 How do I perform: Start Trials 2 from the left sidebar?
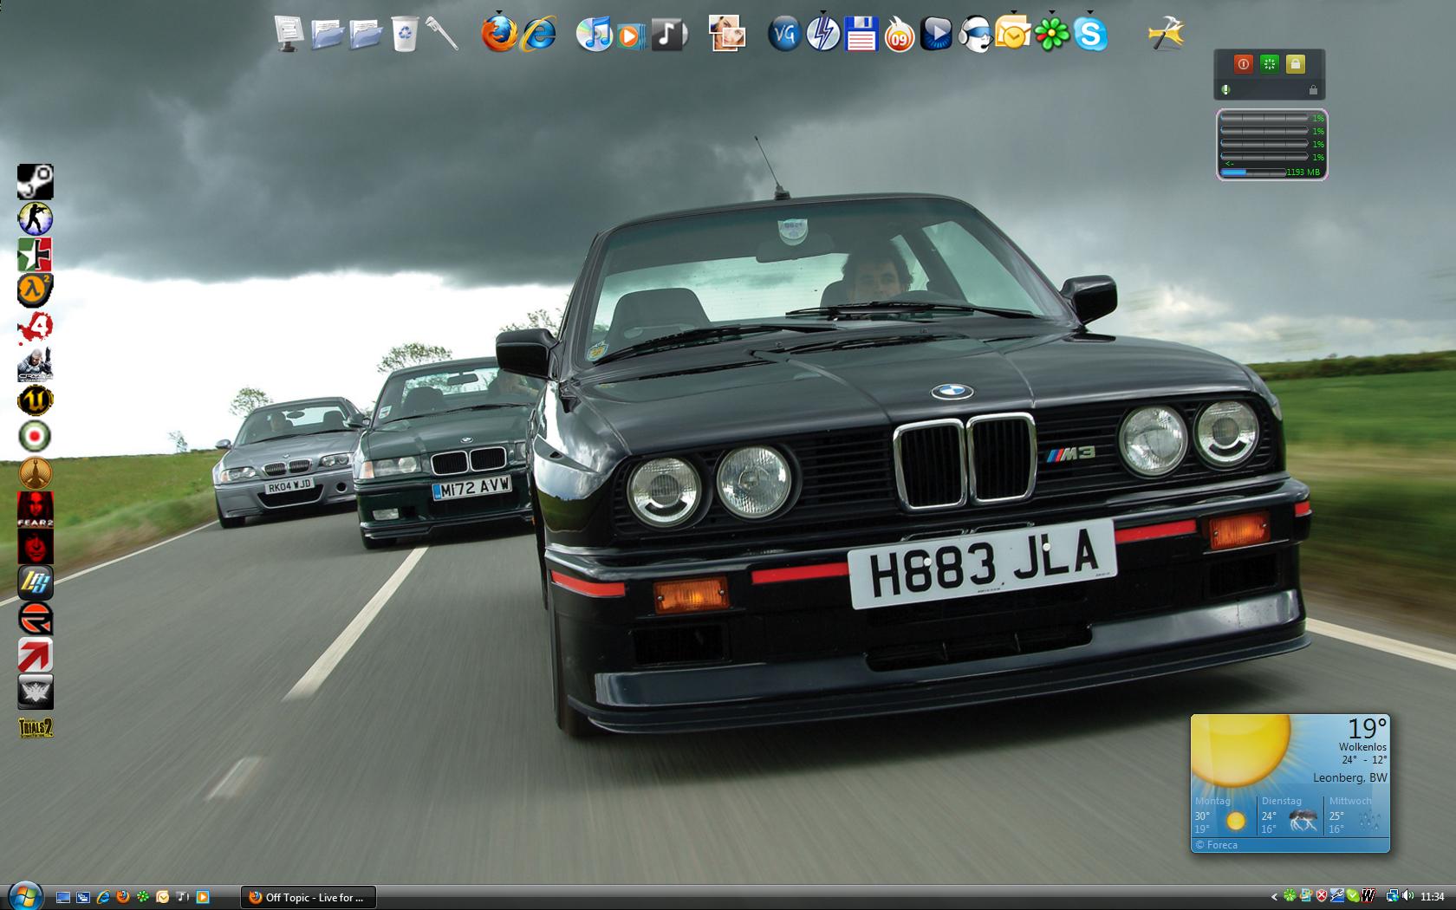(36, 728)
